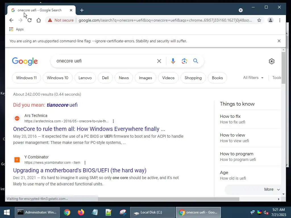Open the Chrome three-dot menu
The height and width of the screenshot is (218, 291).
coord(280,20)
